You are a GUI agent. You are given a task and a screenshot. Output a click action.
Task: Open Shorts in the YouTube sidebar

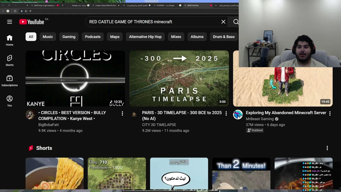[10, 61]
